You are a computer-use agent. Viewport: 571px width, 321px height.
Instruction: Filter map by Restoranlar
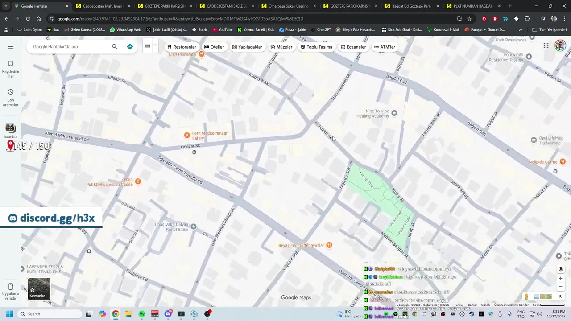click(x=182, y=47)
